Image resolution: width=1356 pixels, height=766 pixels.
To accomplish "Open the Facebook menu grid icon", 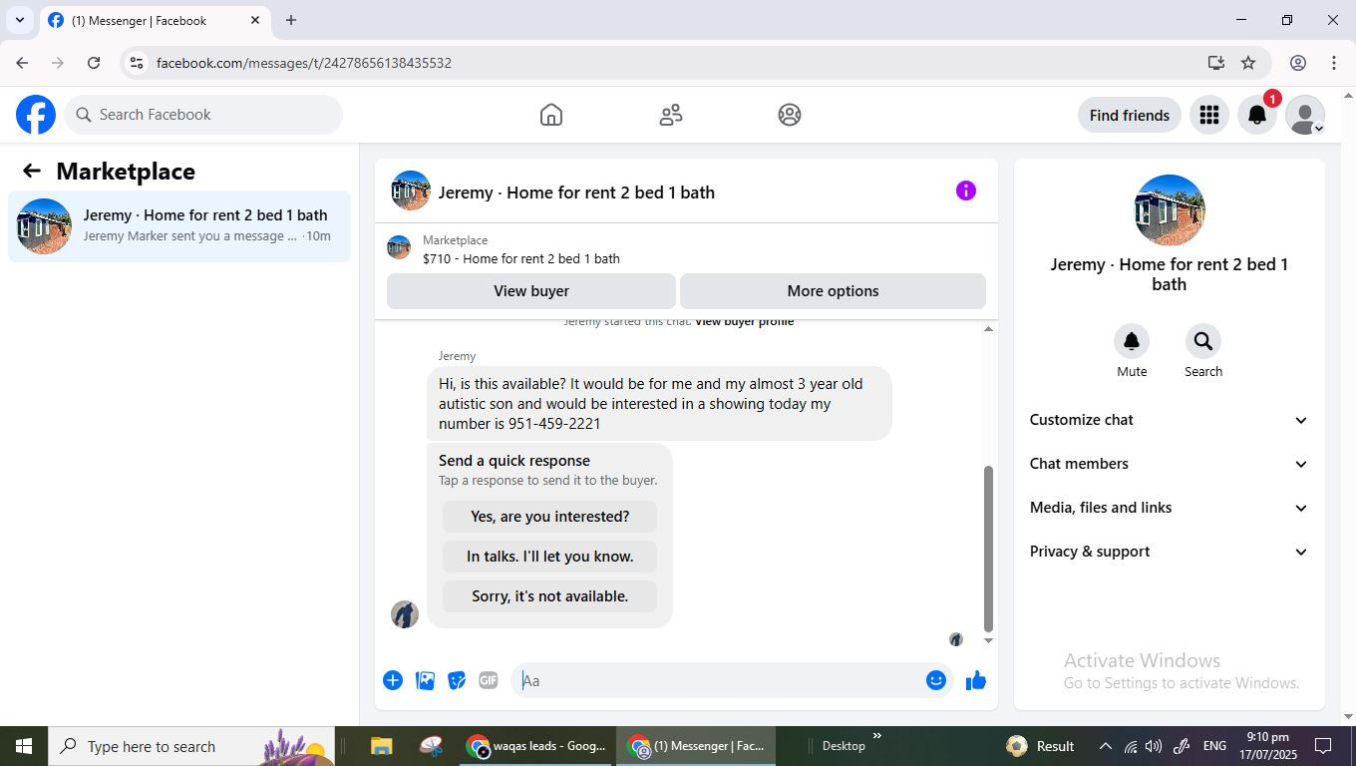I will pos(1209,115).
